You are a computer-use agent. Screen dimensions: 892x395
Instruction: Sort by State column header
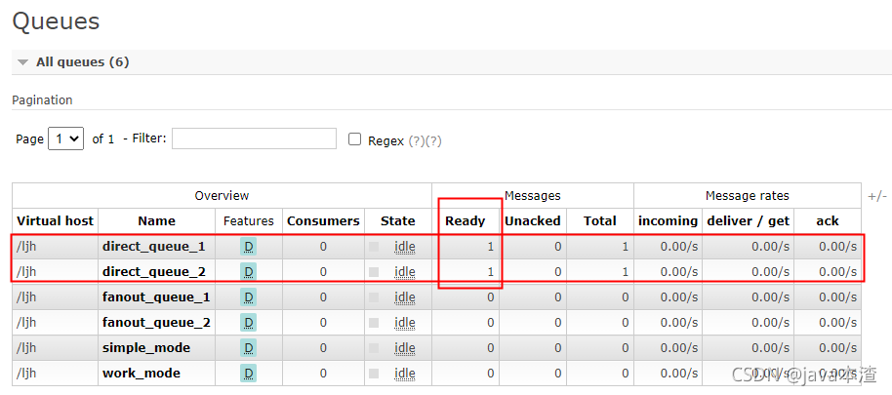coord(397,221)
